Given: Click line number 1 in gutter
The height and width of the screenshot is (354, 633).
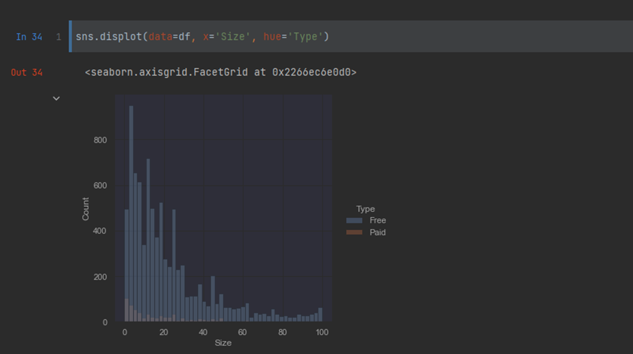Looking at the screenshot, I should pos(59,37).
